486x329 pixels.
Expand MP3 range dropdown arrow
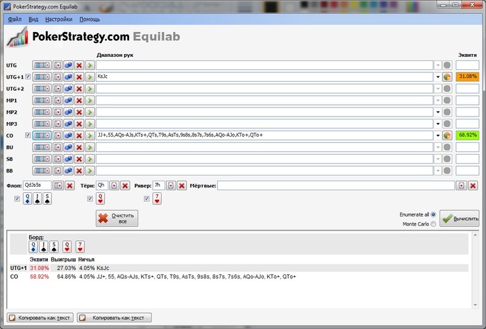(437, 124)
